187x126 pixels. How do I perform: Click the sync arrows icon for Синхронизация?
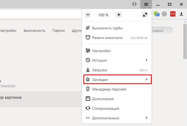(88, 108)
